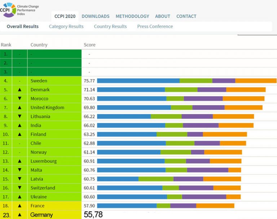Select the Luxembourg country name

coord(44,161)
